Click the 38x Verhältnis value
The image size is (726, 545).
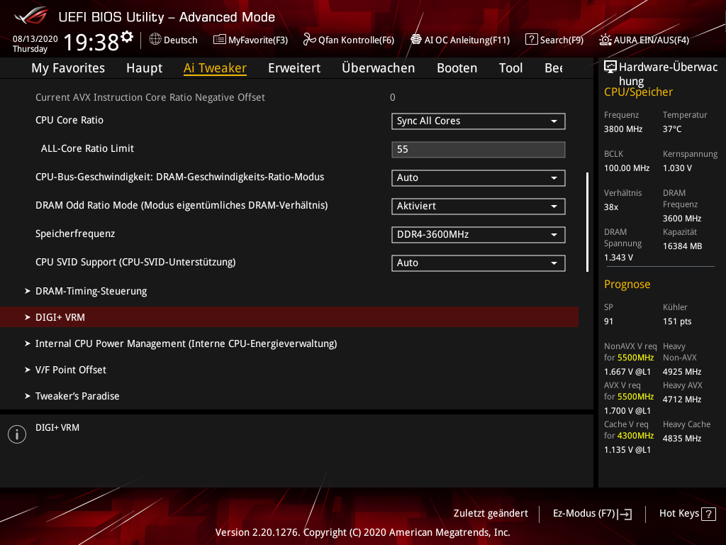pyautogui.click(x=611, y=207)
